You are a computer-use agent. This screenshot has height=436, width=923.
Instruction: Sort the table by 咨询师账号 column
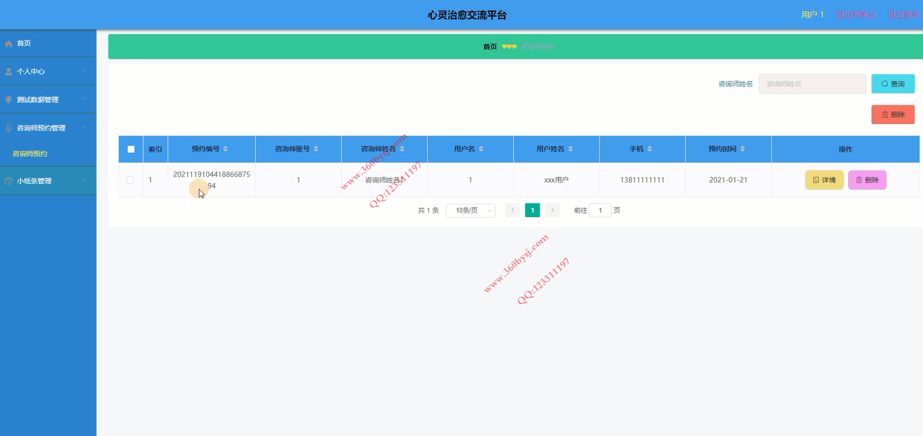pos(316,149)
